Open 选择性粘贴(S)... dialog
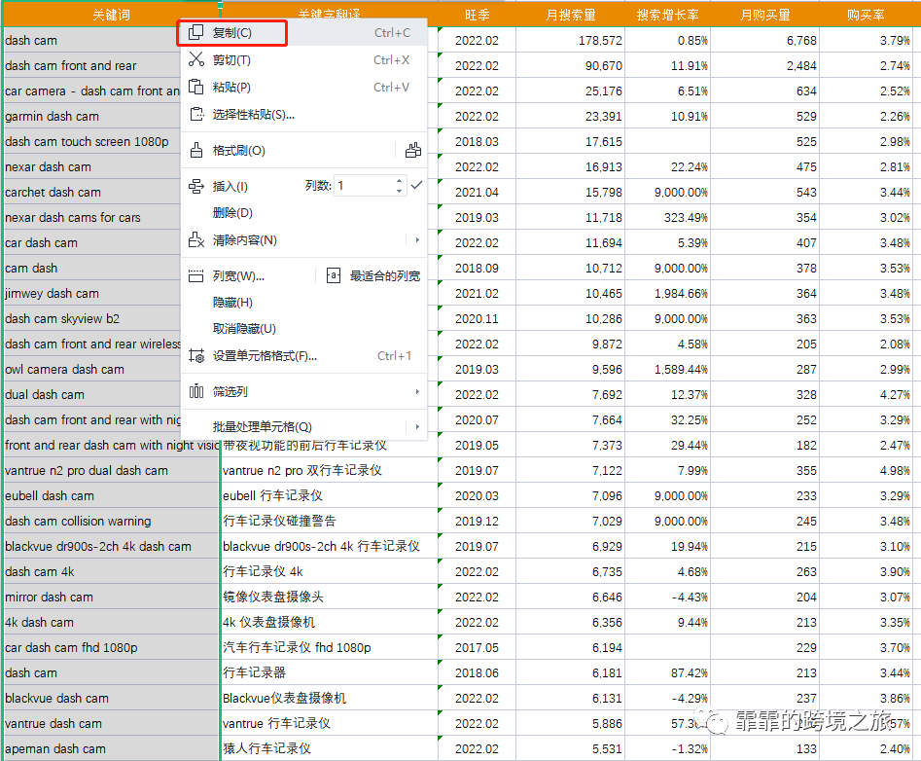The image size is (921, 761). [254, 114]
